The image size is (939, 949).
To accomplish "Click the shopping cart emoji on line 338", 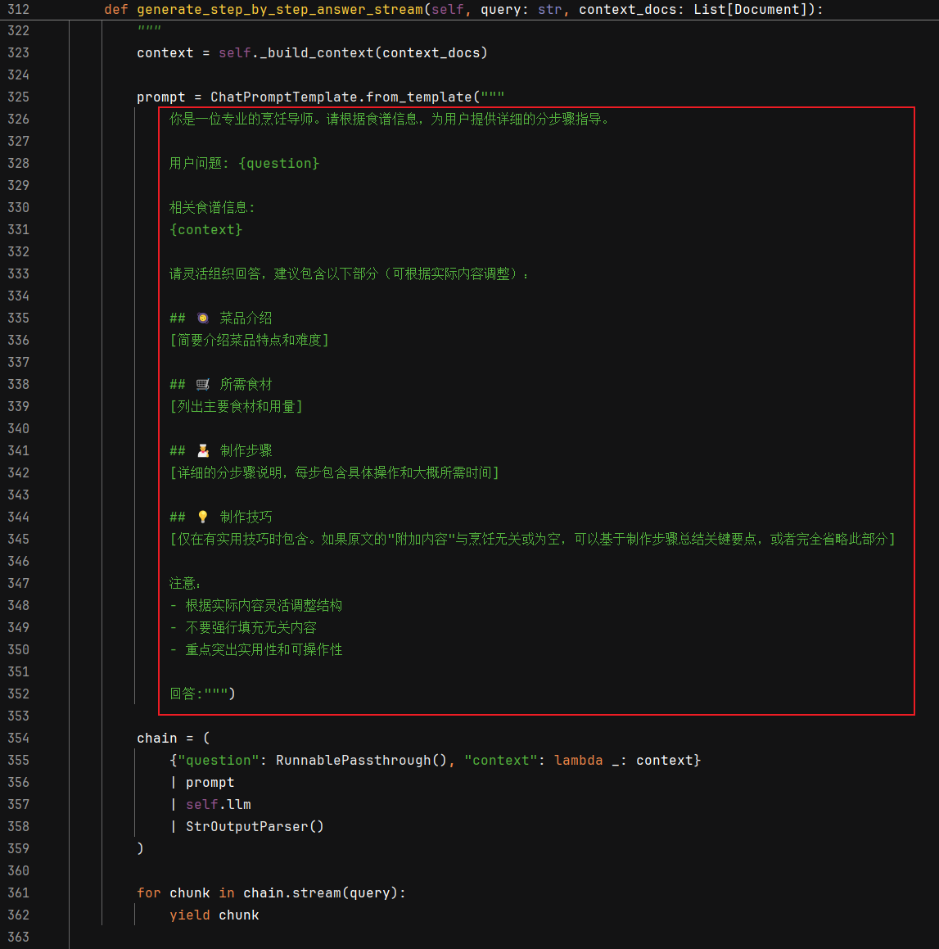I will coord(203,384).
